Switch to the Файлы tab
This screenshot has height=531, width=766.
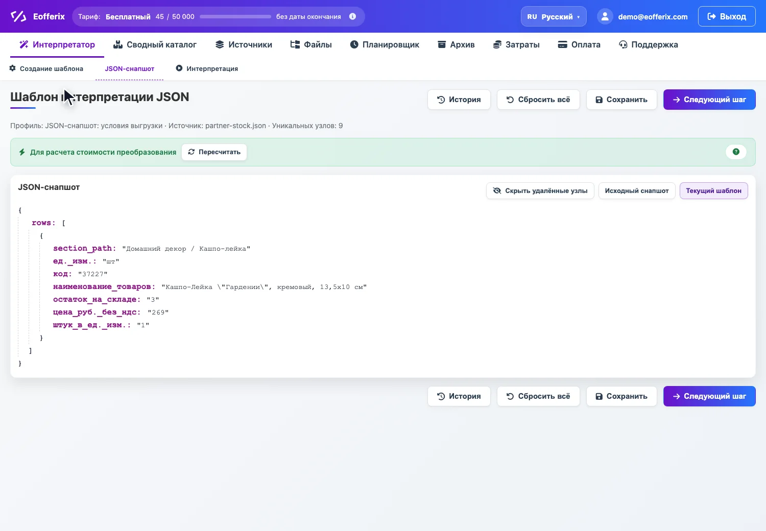click(x=311, y=44)
